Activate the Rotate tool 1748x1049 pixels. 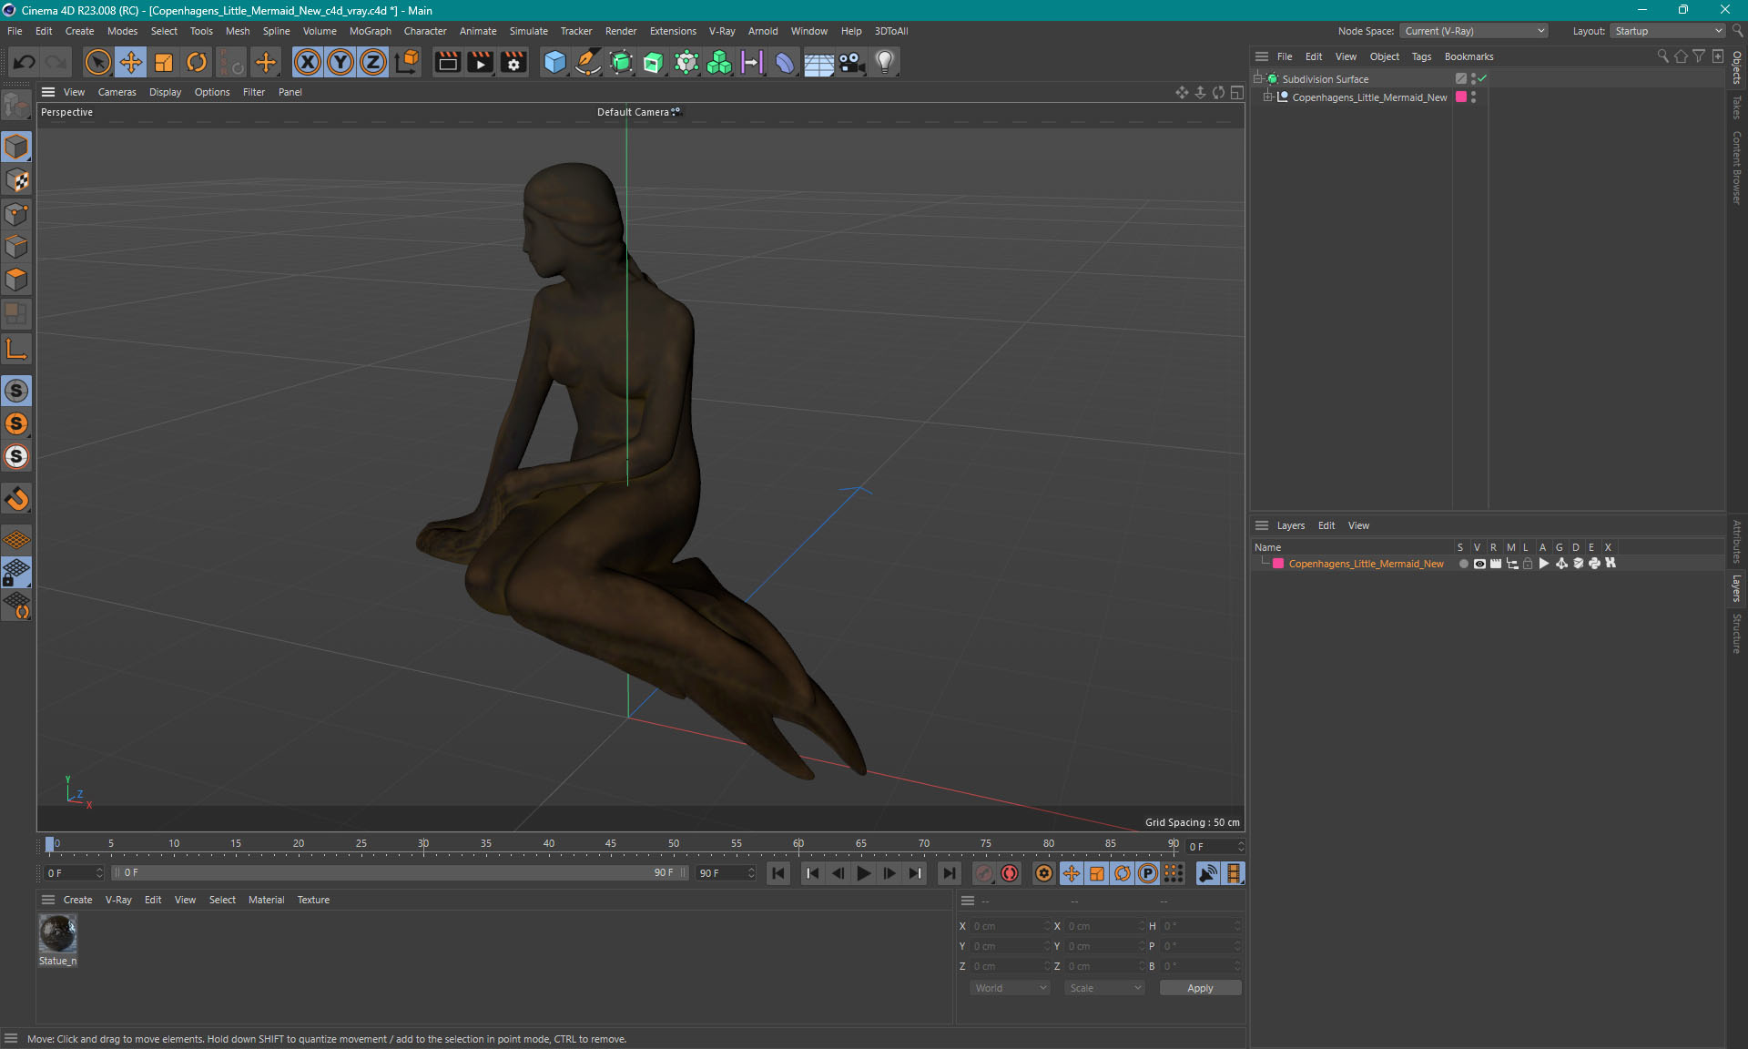[197, 62]
